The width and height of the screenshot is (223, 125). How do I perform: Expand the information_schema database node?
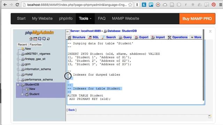coord(18,69)
